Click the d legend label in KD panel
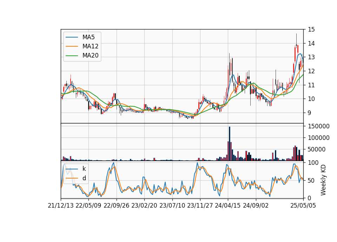Viewport: 337px width, 242px height. [84, 178]
